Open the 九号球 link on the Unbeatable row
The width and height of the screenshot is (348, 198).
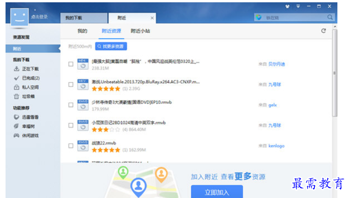(275, 85)
